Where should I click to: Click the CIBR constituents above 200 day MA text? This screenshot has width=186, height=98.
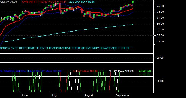pyautogui.click(x=65, y=48)
